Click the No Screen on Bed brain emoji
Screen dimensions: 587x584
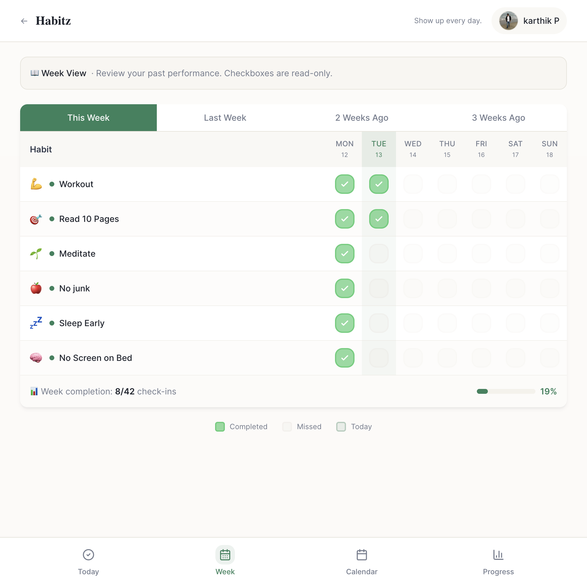pos(36,358)
